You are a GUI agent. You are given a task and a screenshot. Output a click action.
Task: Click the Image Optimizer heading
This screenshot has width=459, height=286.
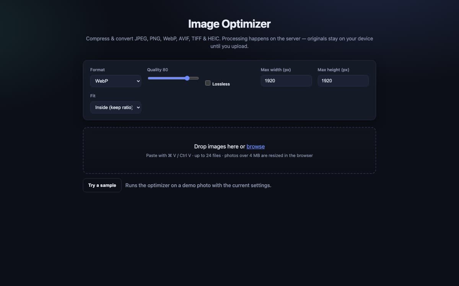pos(229,24)
